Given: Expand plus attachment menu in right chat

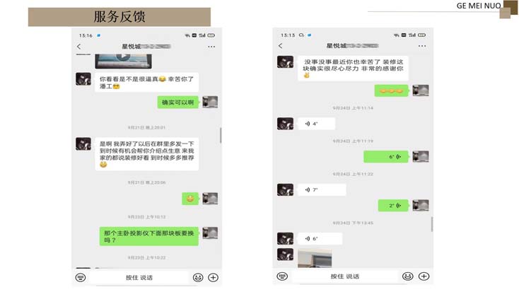Looking at the screenshot, I should [x=424, y=276].
